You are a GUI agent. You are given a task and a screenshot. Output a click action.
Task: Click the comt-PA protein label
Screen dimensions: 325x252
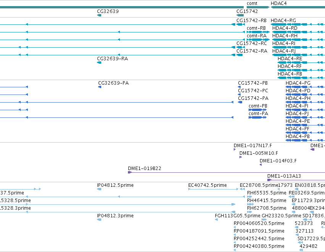(x=259, y=114)
